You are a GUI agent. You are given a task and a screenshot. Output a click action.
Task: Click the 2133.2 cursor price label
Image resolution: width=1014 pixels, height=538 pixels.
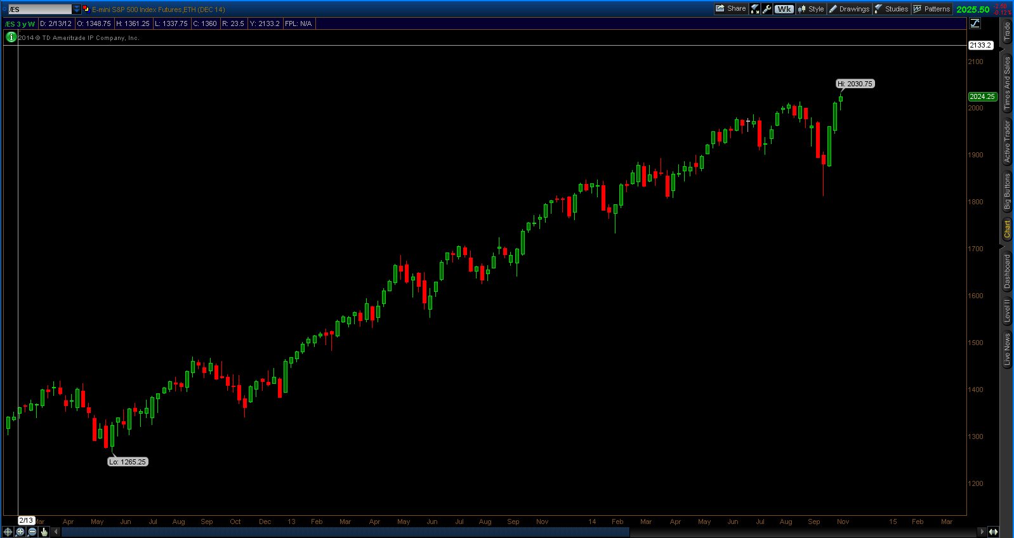[980, 45]
